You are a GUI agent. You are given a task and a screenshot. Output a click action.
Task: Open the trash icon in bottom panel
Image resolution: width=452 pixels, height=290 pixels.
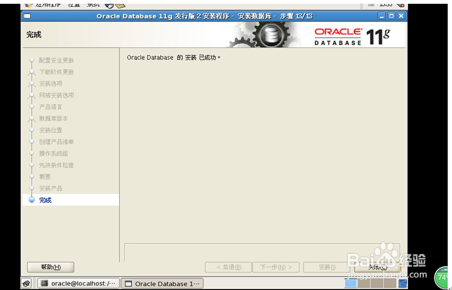pyautogui.click(x=403, y=284)
